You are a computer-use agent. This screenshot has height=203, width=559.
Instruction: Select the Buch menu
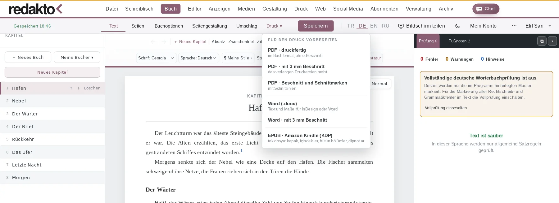[x=170, y=9]
